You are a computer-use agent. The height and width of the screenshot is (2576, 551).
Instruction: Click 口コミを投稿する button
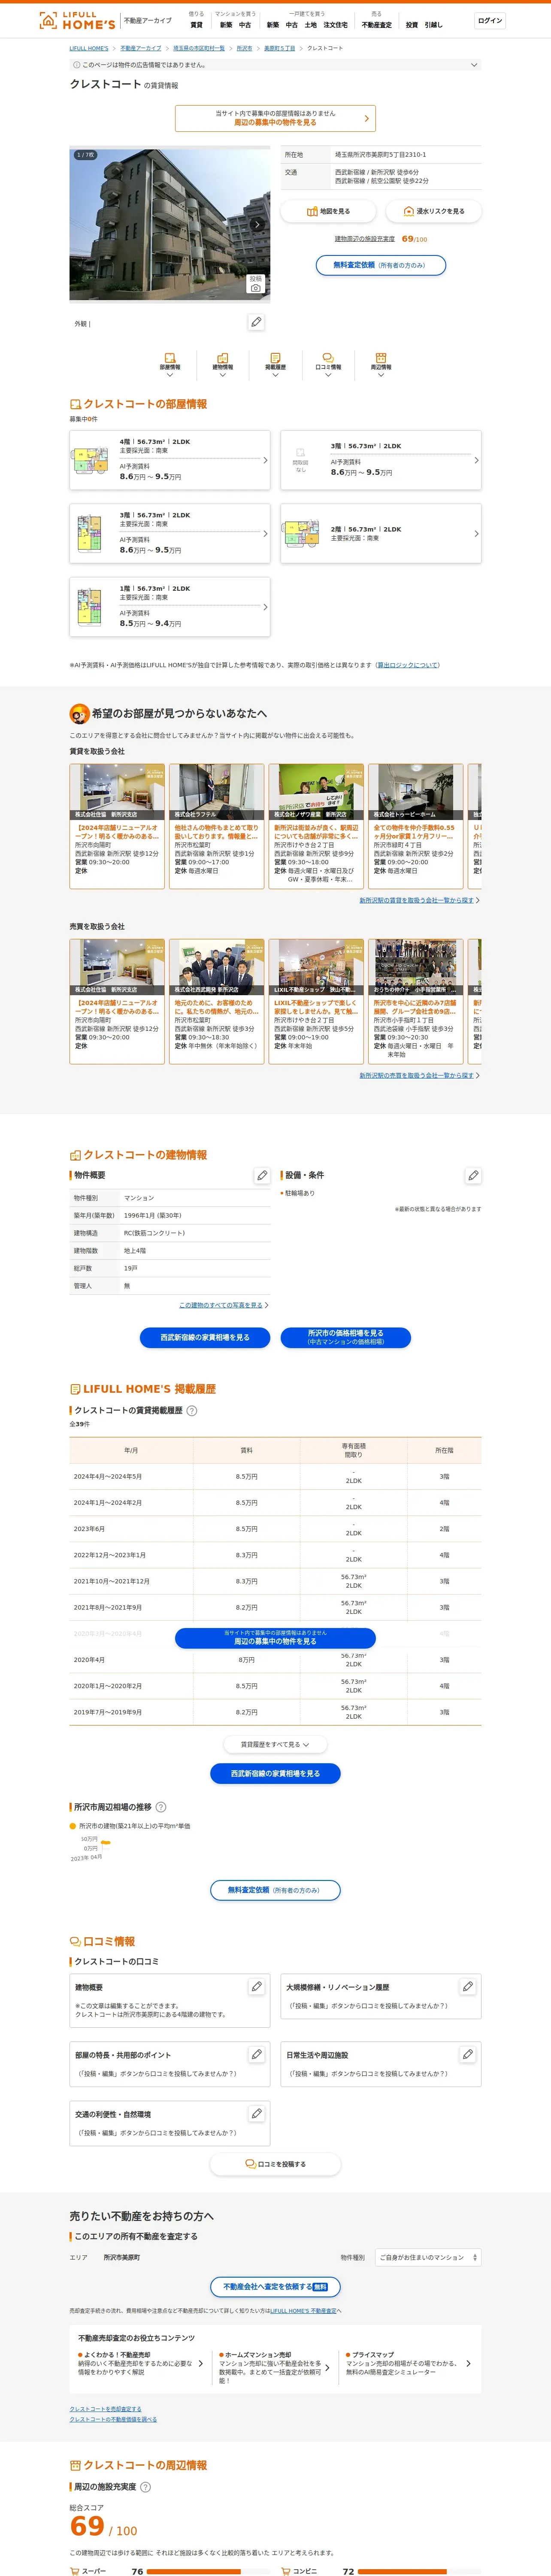pos(275,2164)
